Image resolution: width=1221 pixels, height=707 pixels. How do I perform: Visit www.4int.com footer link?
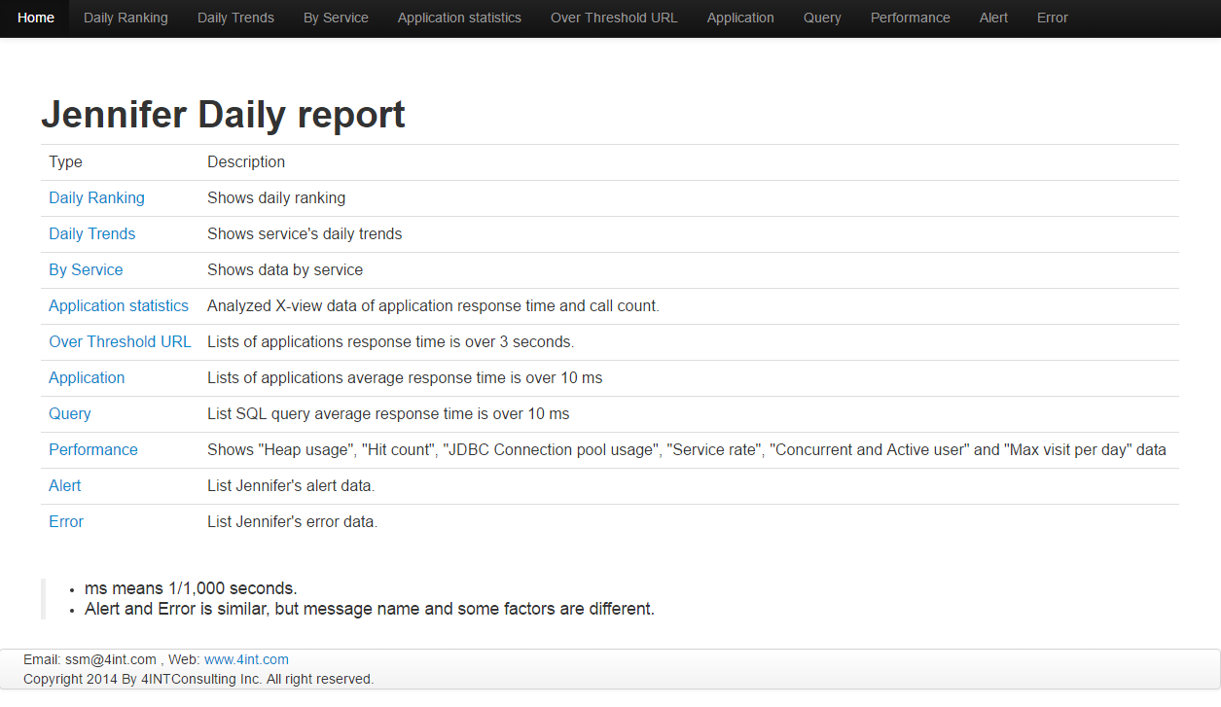point(246,659)
